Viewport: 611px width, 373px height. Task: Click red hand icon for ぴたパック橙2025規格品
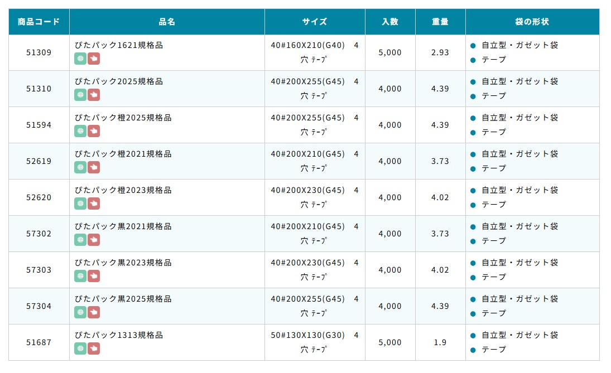(x=94, y=131)
